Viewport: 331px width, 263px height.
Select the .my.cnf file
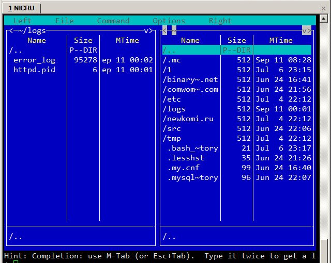click(183, 168)
